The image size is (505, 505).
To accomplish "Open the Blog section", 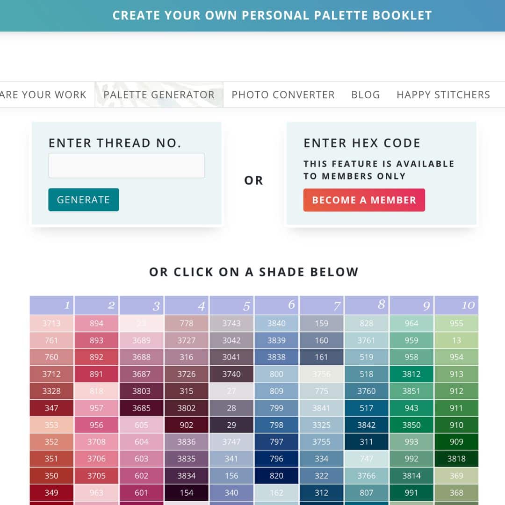I will click(365, 94).
